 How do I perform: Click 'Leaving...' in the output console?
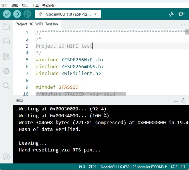coord(33,143)
